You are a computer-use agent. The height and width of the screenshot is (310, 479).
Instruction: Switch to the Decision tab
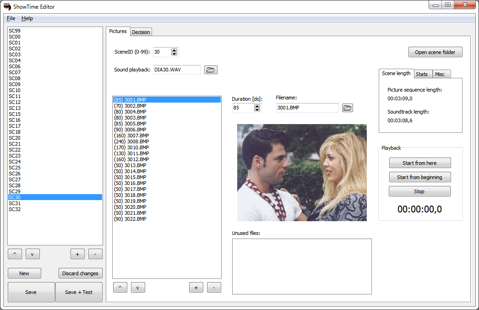141,32
